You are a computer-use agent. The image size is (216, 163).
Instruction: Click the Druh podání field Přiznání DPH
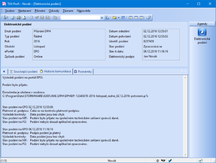tap(42, 31)
